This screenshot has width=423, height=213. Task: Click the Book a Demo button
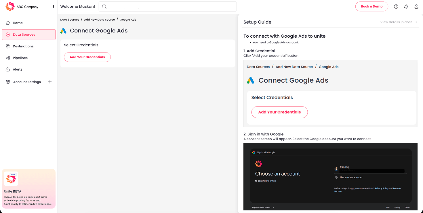pyautogui.click(x=371, y=6)
